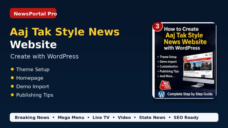
Task: Click "Customization" bullet in the thumbnail
Action: [x=169, y=66]
